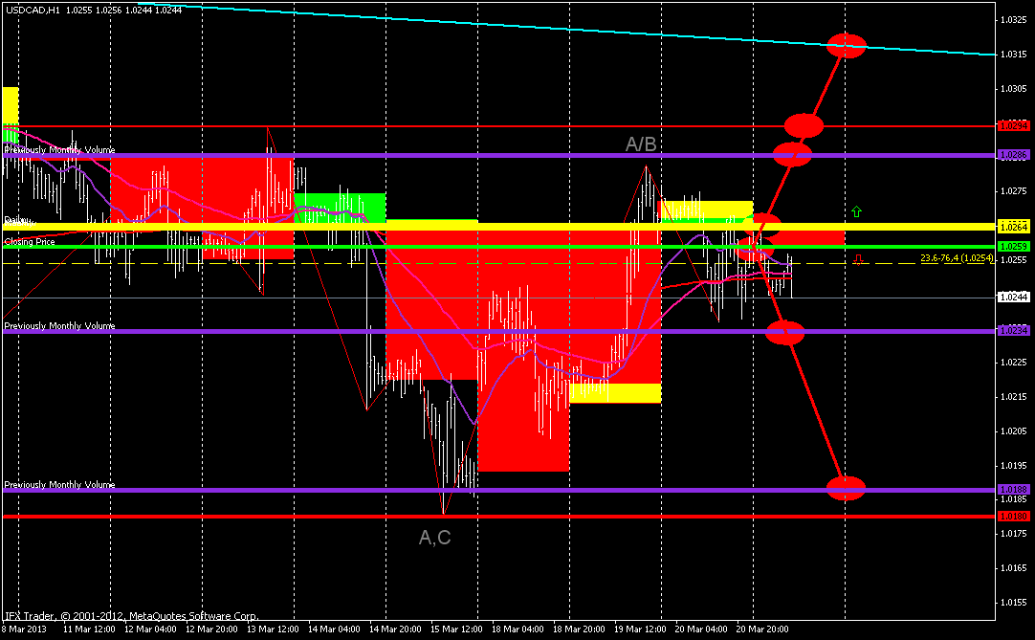Select red ellipse marker on 1.0234 purple line

click(784, 332)
